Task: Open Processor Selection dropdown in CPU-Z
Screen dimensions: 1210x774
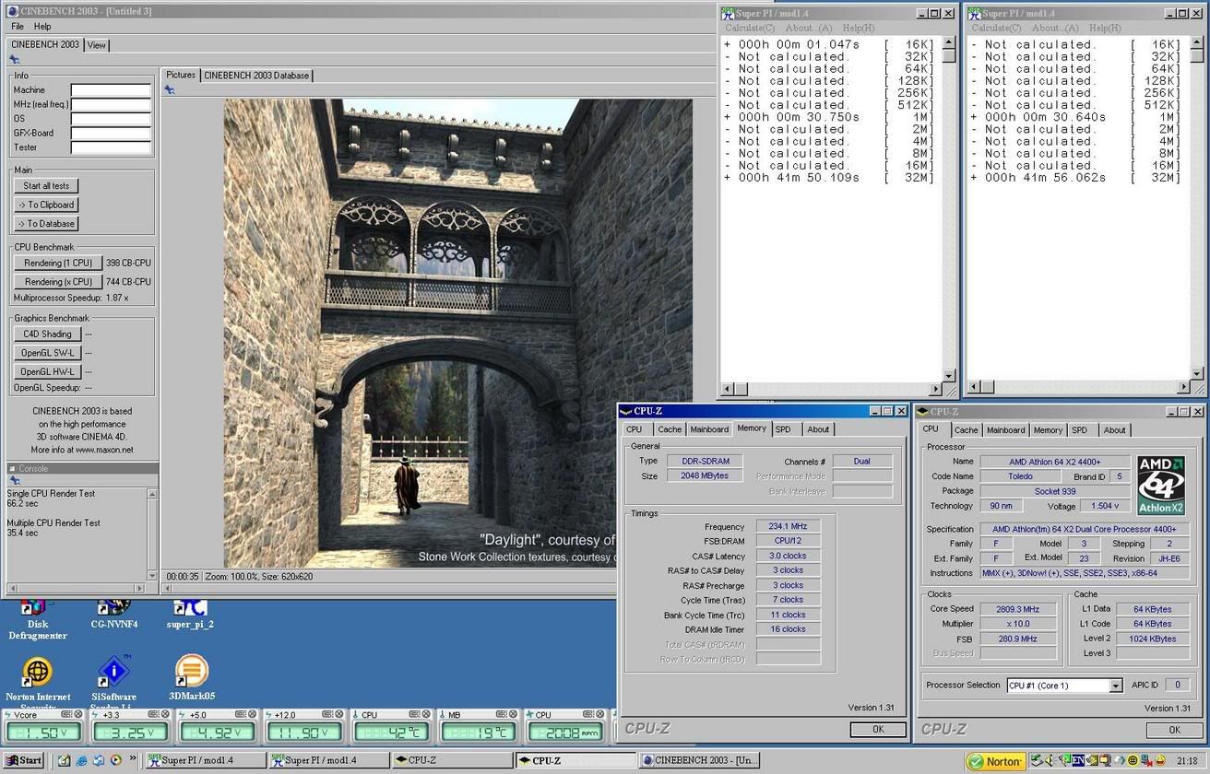Action: 1116,686
